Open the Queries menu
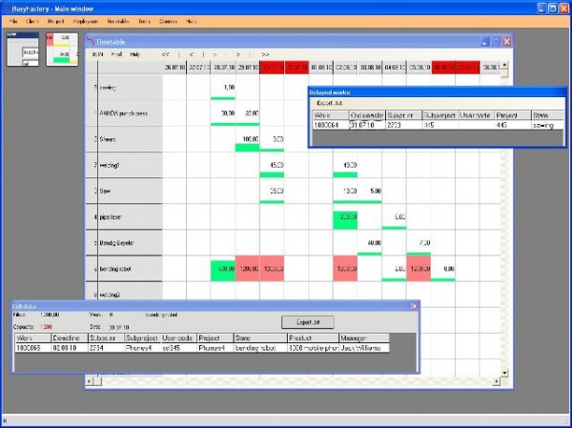The image size is (572, 428). click(x=168, y=22)
